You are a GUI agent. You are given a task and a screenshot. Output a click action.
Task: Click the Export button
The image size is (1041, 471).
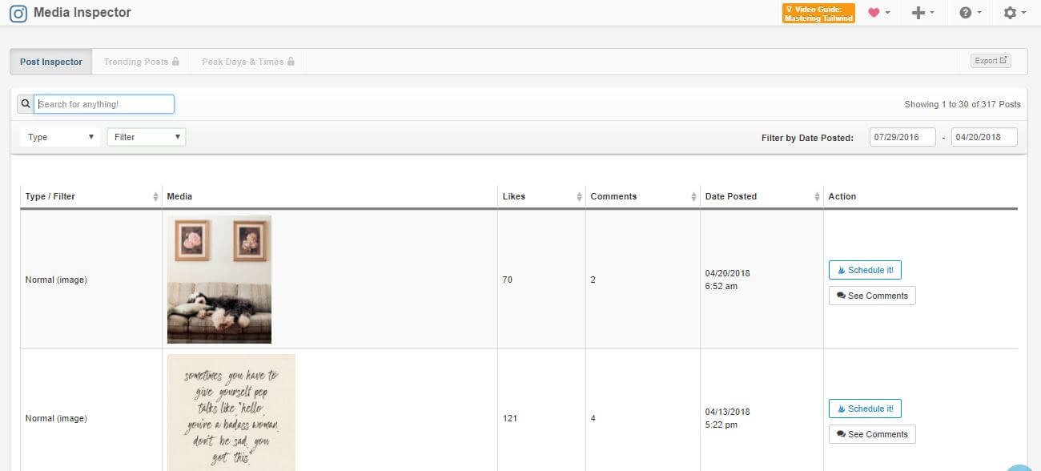(991, 61)
